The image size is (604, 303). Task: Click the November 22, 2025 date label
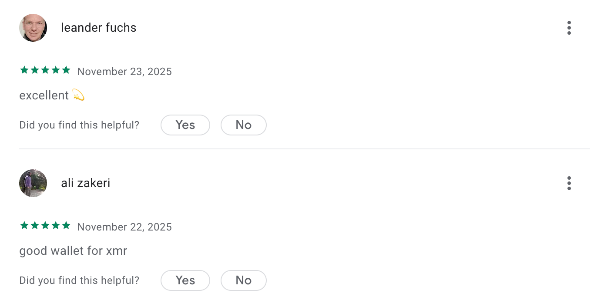[x=124, y=227]
